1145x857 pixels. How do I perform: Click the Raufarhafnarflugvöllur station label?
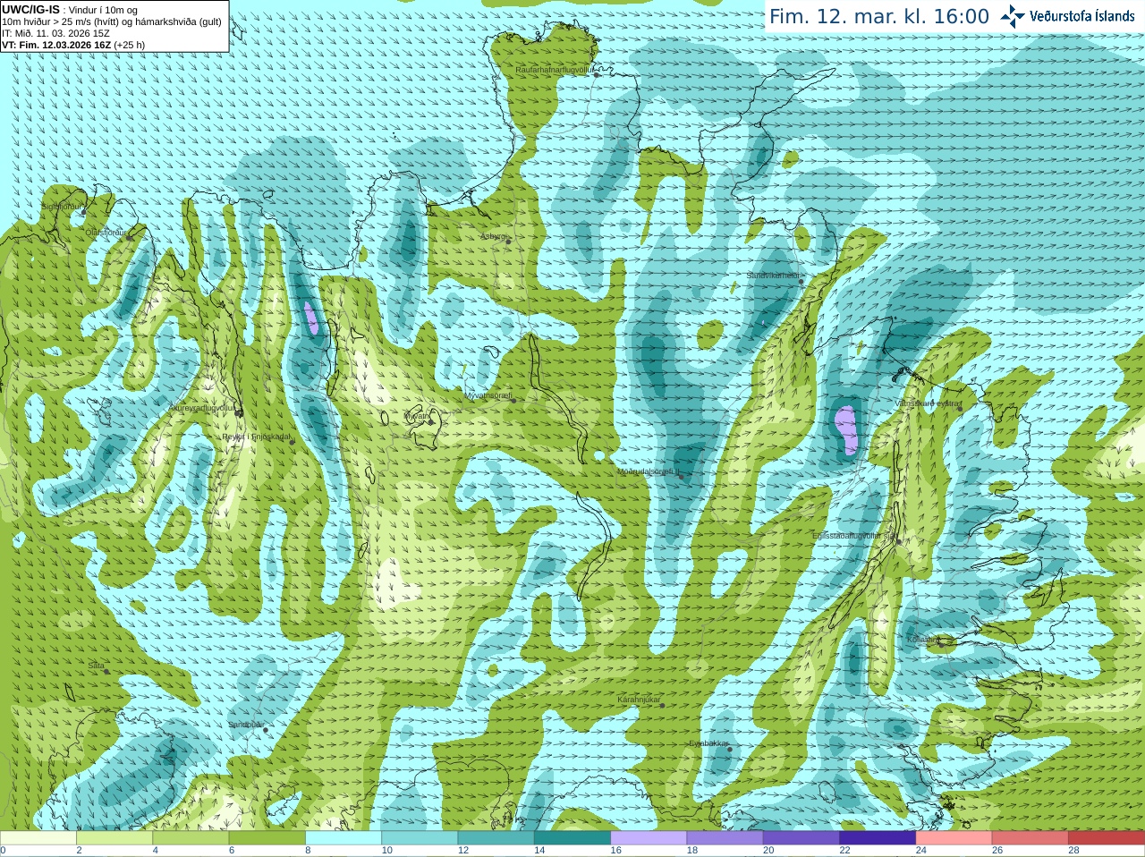(x=555, y=69)
